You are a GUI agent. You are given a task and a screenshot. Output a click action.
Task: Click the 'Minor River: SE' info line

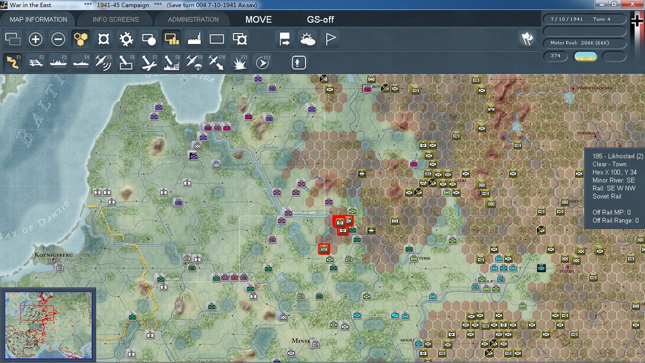click(614, 180)
